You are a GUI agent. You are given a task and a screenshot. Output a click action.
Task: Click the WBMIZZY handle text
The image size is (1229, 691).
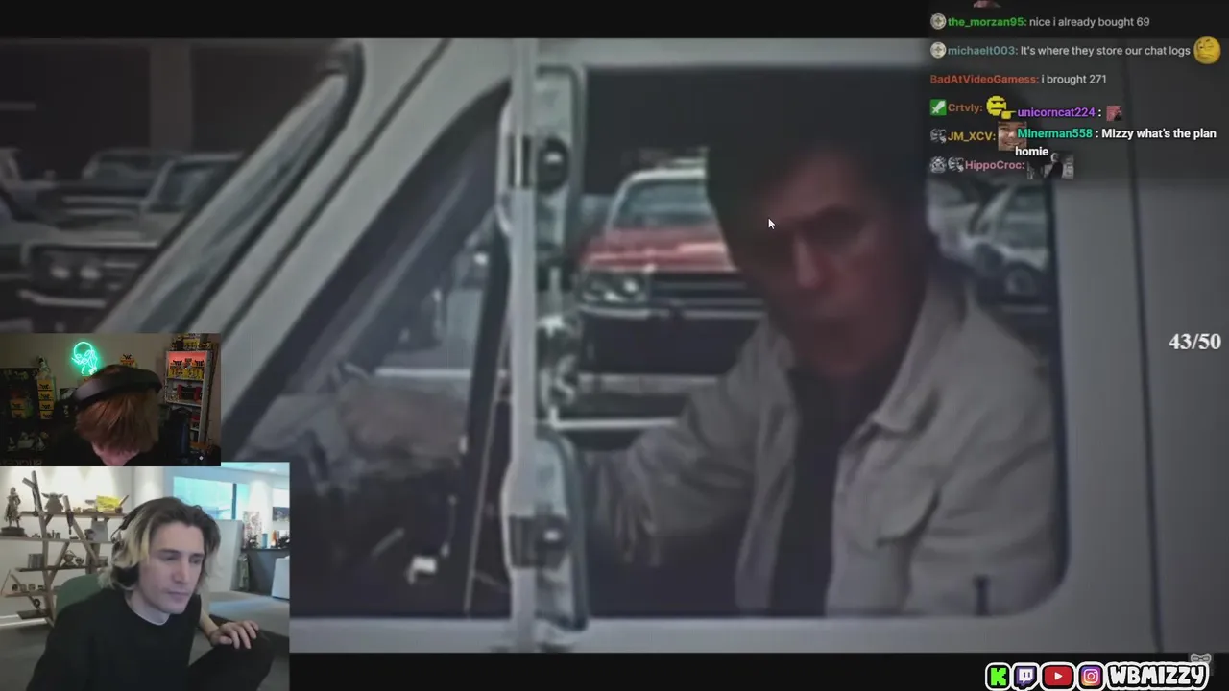(x=1158, y=676)
